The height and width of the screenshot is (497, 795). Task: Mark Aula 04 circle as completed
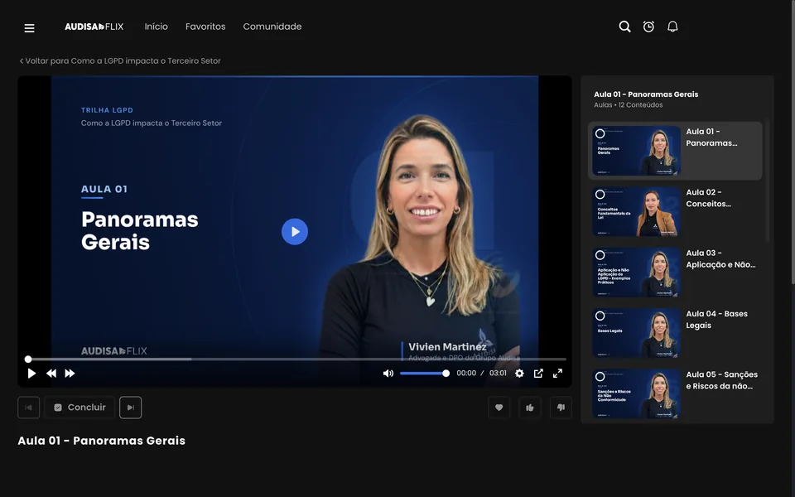point(600,316)
